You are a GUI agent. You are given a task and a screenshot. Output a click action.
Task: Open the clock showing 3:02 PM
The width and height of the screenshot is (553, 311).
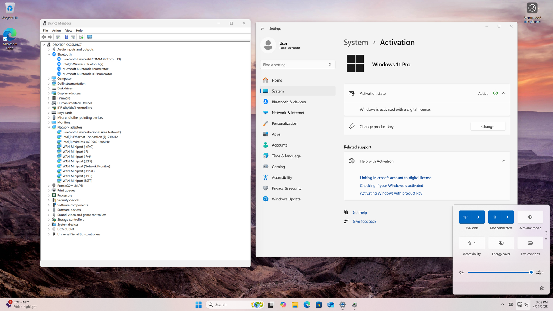(x=540, y=304)
